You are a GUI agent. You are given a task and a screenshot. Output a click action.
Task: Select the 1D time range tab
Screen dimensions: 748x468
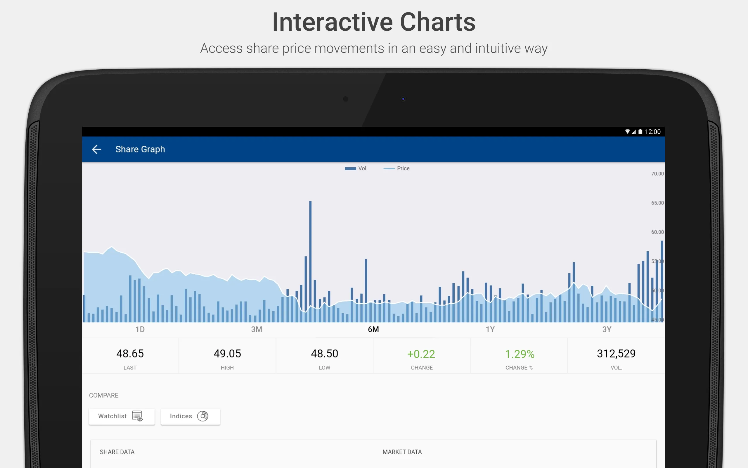click(140, 329)
